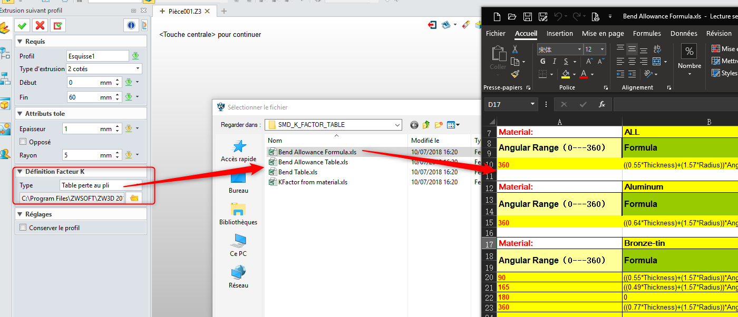Click the Cut scissors icon in Excel
This screenshot has width=738, height=317.
[x=515, y=49]
